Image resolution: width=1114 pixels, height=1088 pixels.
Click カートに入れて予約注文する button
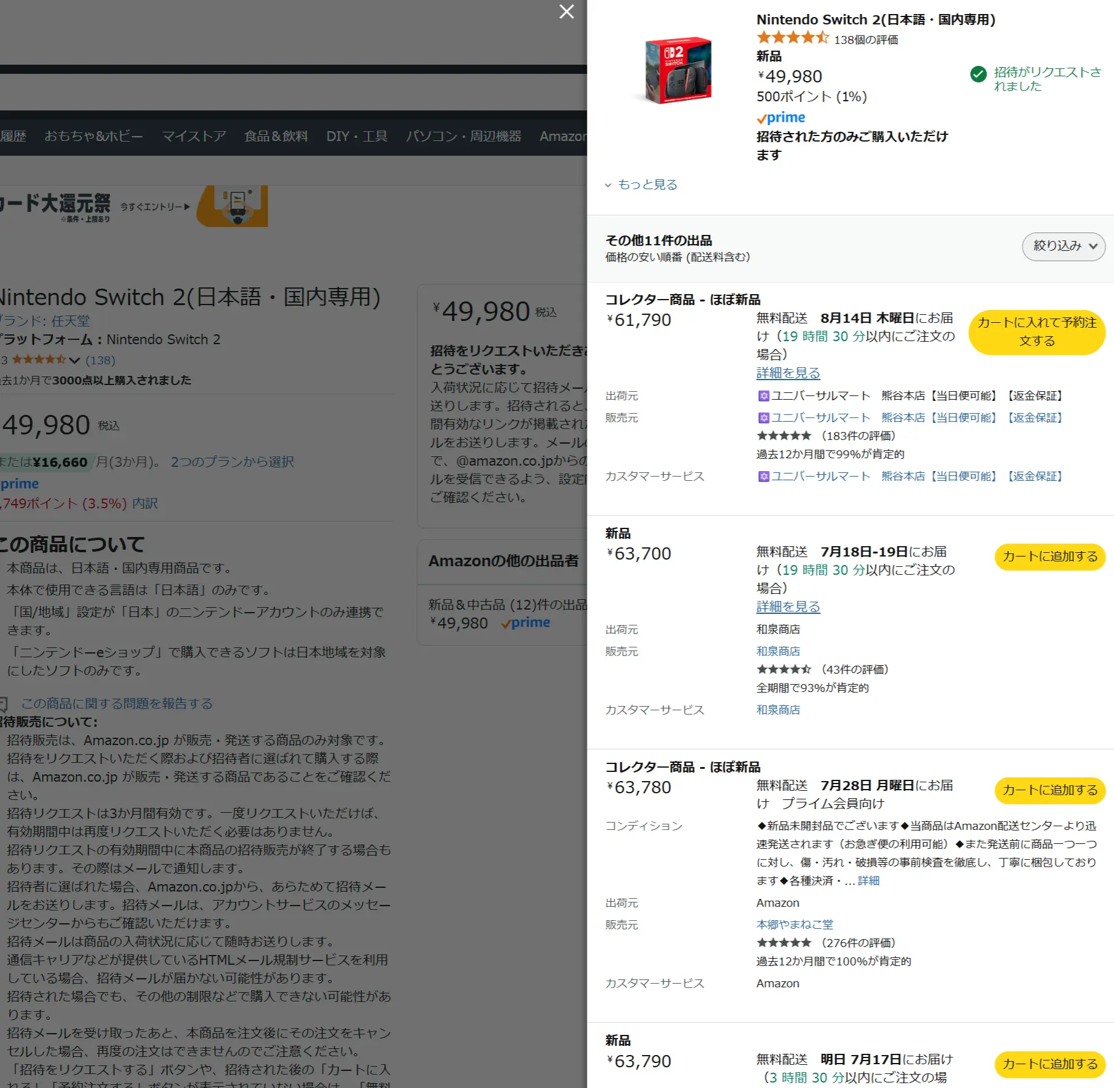coord(1037,332)
